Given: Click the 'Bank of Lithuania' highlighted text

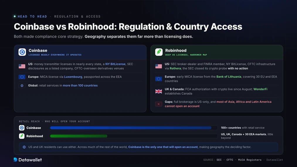Looking at the screenshot, I should tap(229, 77).
